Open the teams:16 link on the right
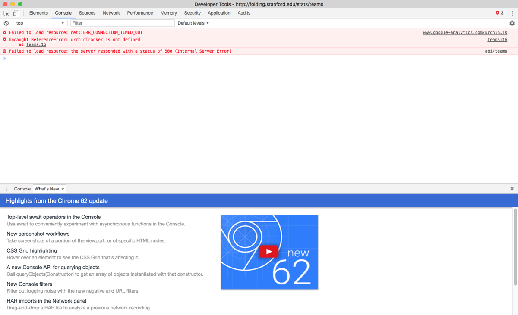Image resolution: width=518 pixels, height=315 pixels. click(497, 39)
